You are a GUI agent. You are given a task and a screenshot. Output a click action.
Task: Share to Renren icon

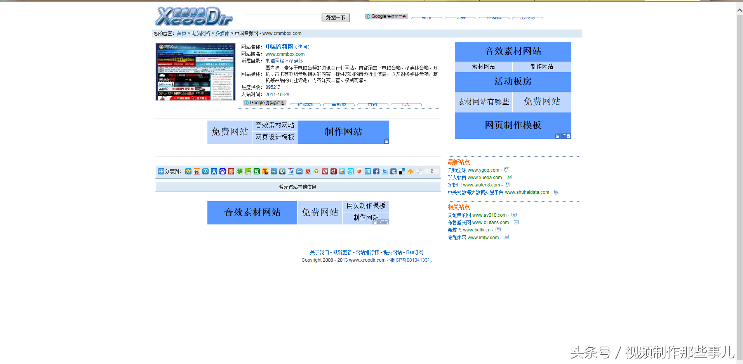click(x=214, y=171)
